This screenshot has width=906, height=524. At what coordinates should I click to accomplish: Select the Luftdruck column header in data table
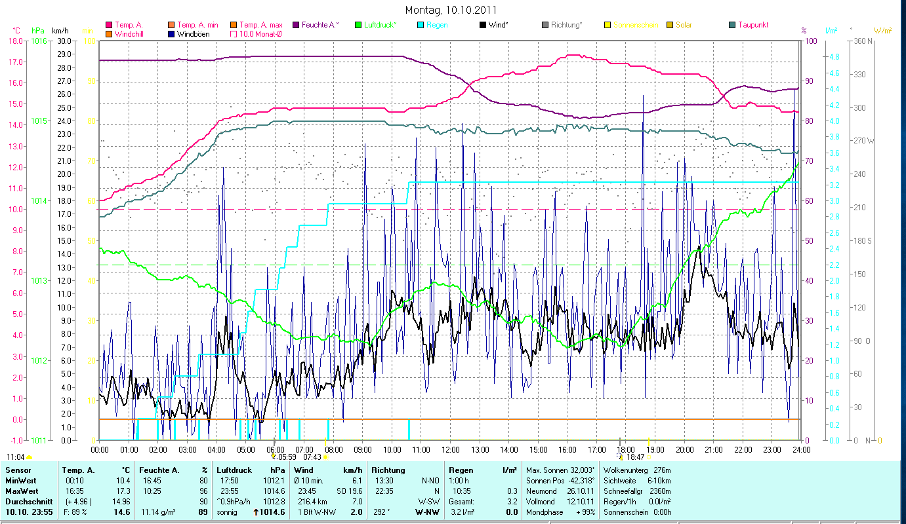click(234, 470)
